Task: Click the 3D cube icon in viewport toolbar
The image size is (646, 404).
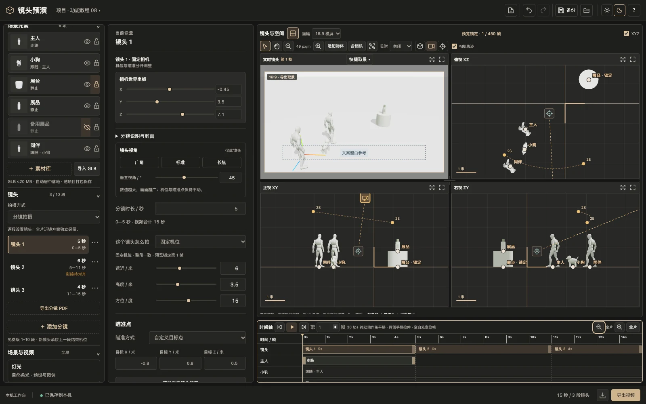Action: coord(420,46)
